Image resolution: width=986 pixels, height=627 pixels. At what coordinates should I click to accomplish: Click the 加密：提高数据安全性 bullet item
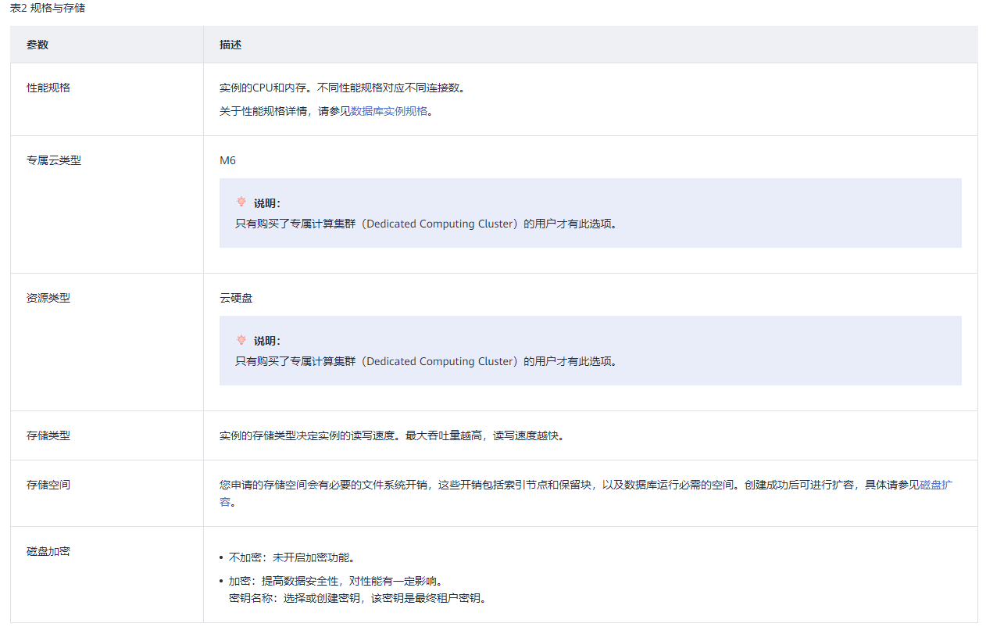335,581
